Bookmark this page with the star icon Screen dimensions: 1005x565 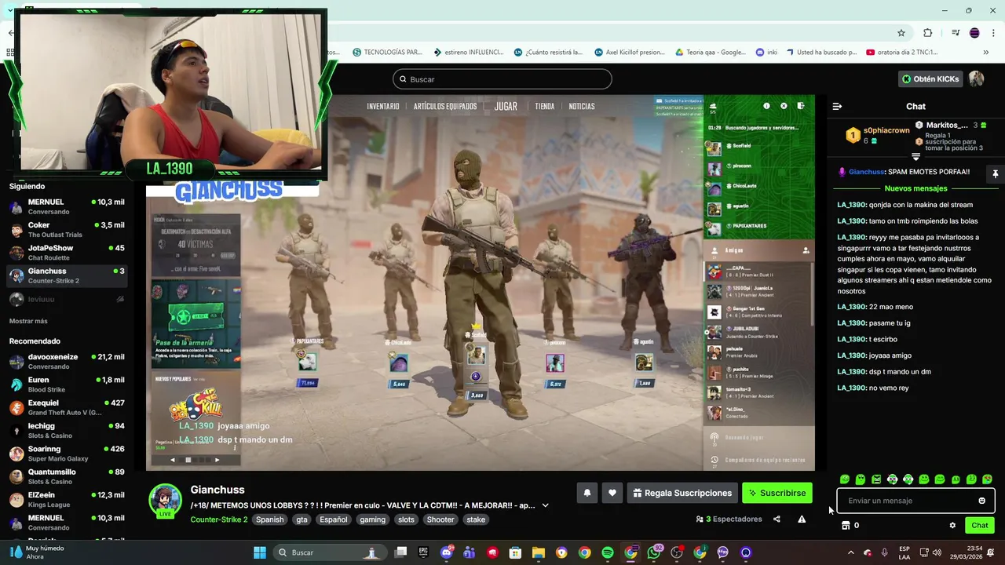(901, 33)
